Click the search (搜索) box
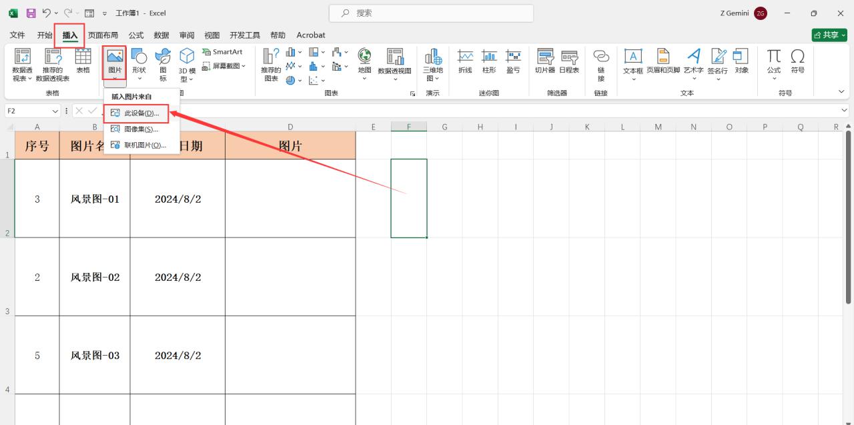Screen dimensions: 854x425 tap(431, 13)
